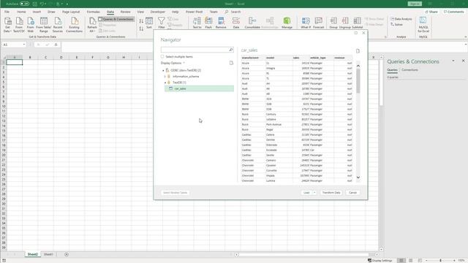Open Display Options dropdown

click(x=173, y=64)
